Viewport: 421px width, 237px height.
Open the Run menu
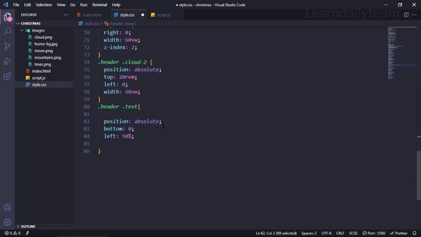coord(84,5)
